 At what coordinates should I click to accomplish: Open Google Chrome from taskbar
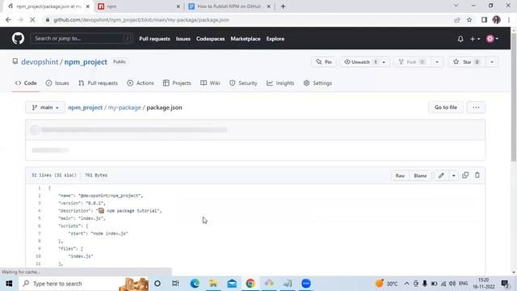click(x=250, y=284)
